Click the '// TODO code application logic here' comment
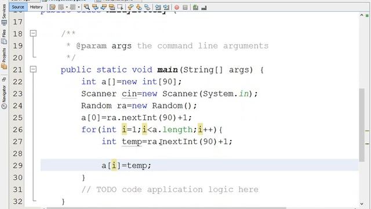Viewport: 371px width, 209px height. [170, 190]
